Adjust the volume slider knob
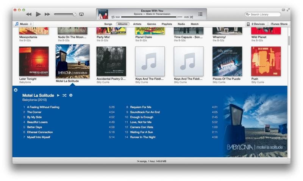This screenshot has width=303, height=181. pos(74,14)
